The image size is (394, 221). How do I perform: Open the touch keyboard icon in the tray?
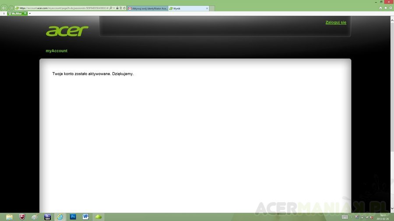click(x=345, y=217)
